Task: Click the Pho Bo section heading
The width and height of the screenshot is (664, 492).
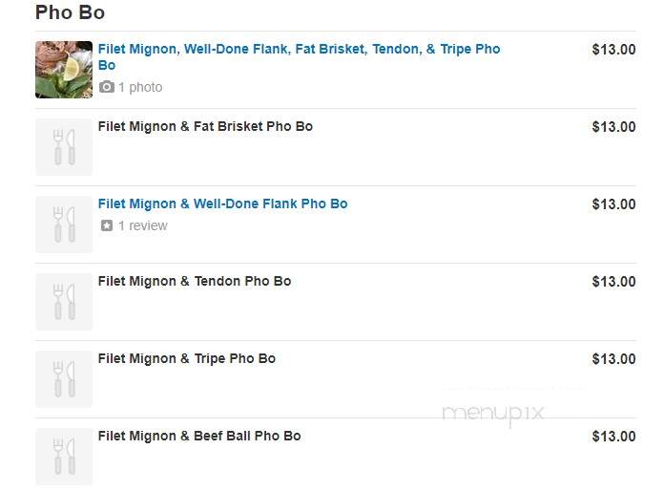Action: point(70,12)
